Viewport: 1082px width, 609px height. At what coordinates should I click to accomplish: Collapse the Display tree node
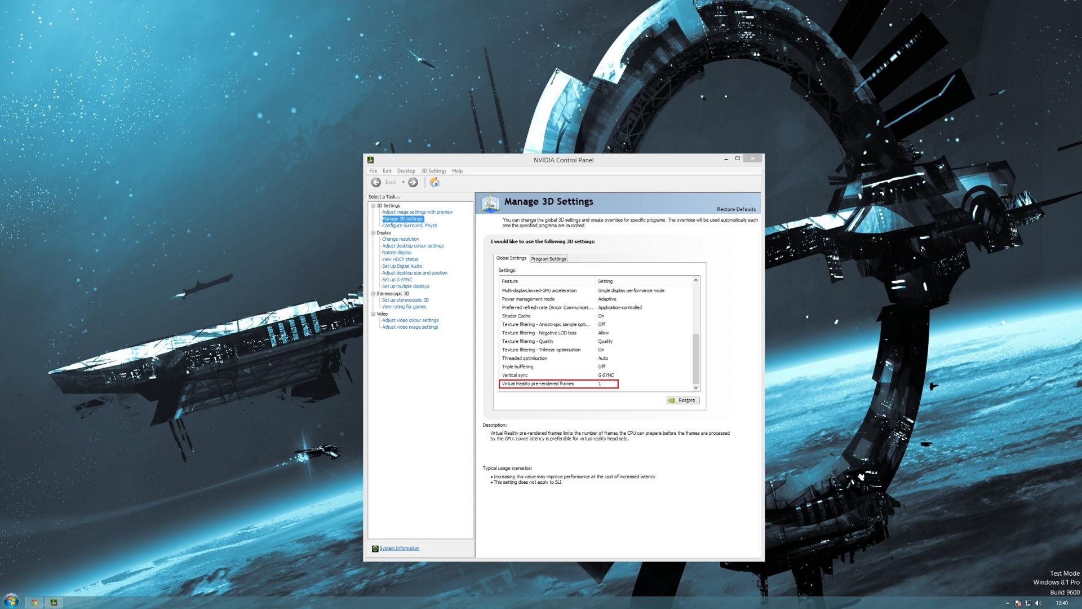point(373,233)
